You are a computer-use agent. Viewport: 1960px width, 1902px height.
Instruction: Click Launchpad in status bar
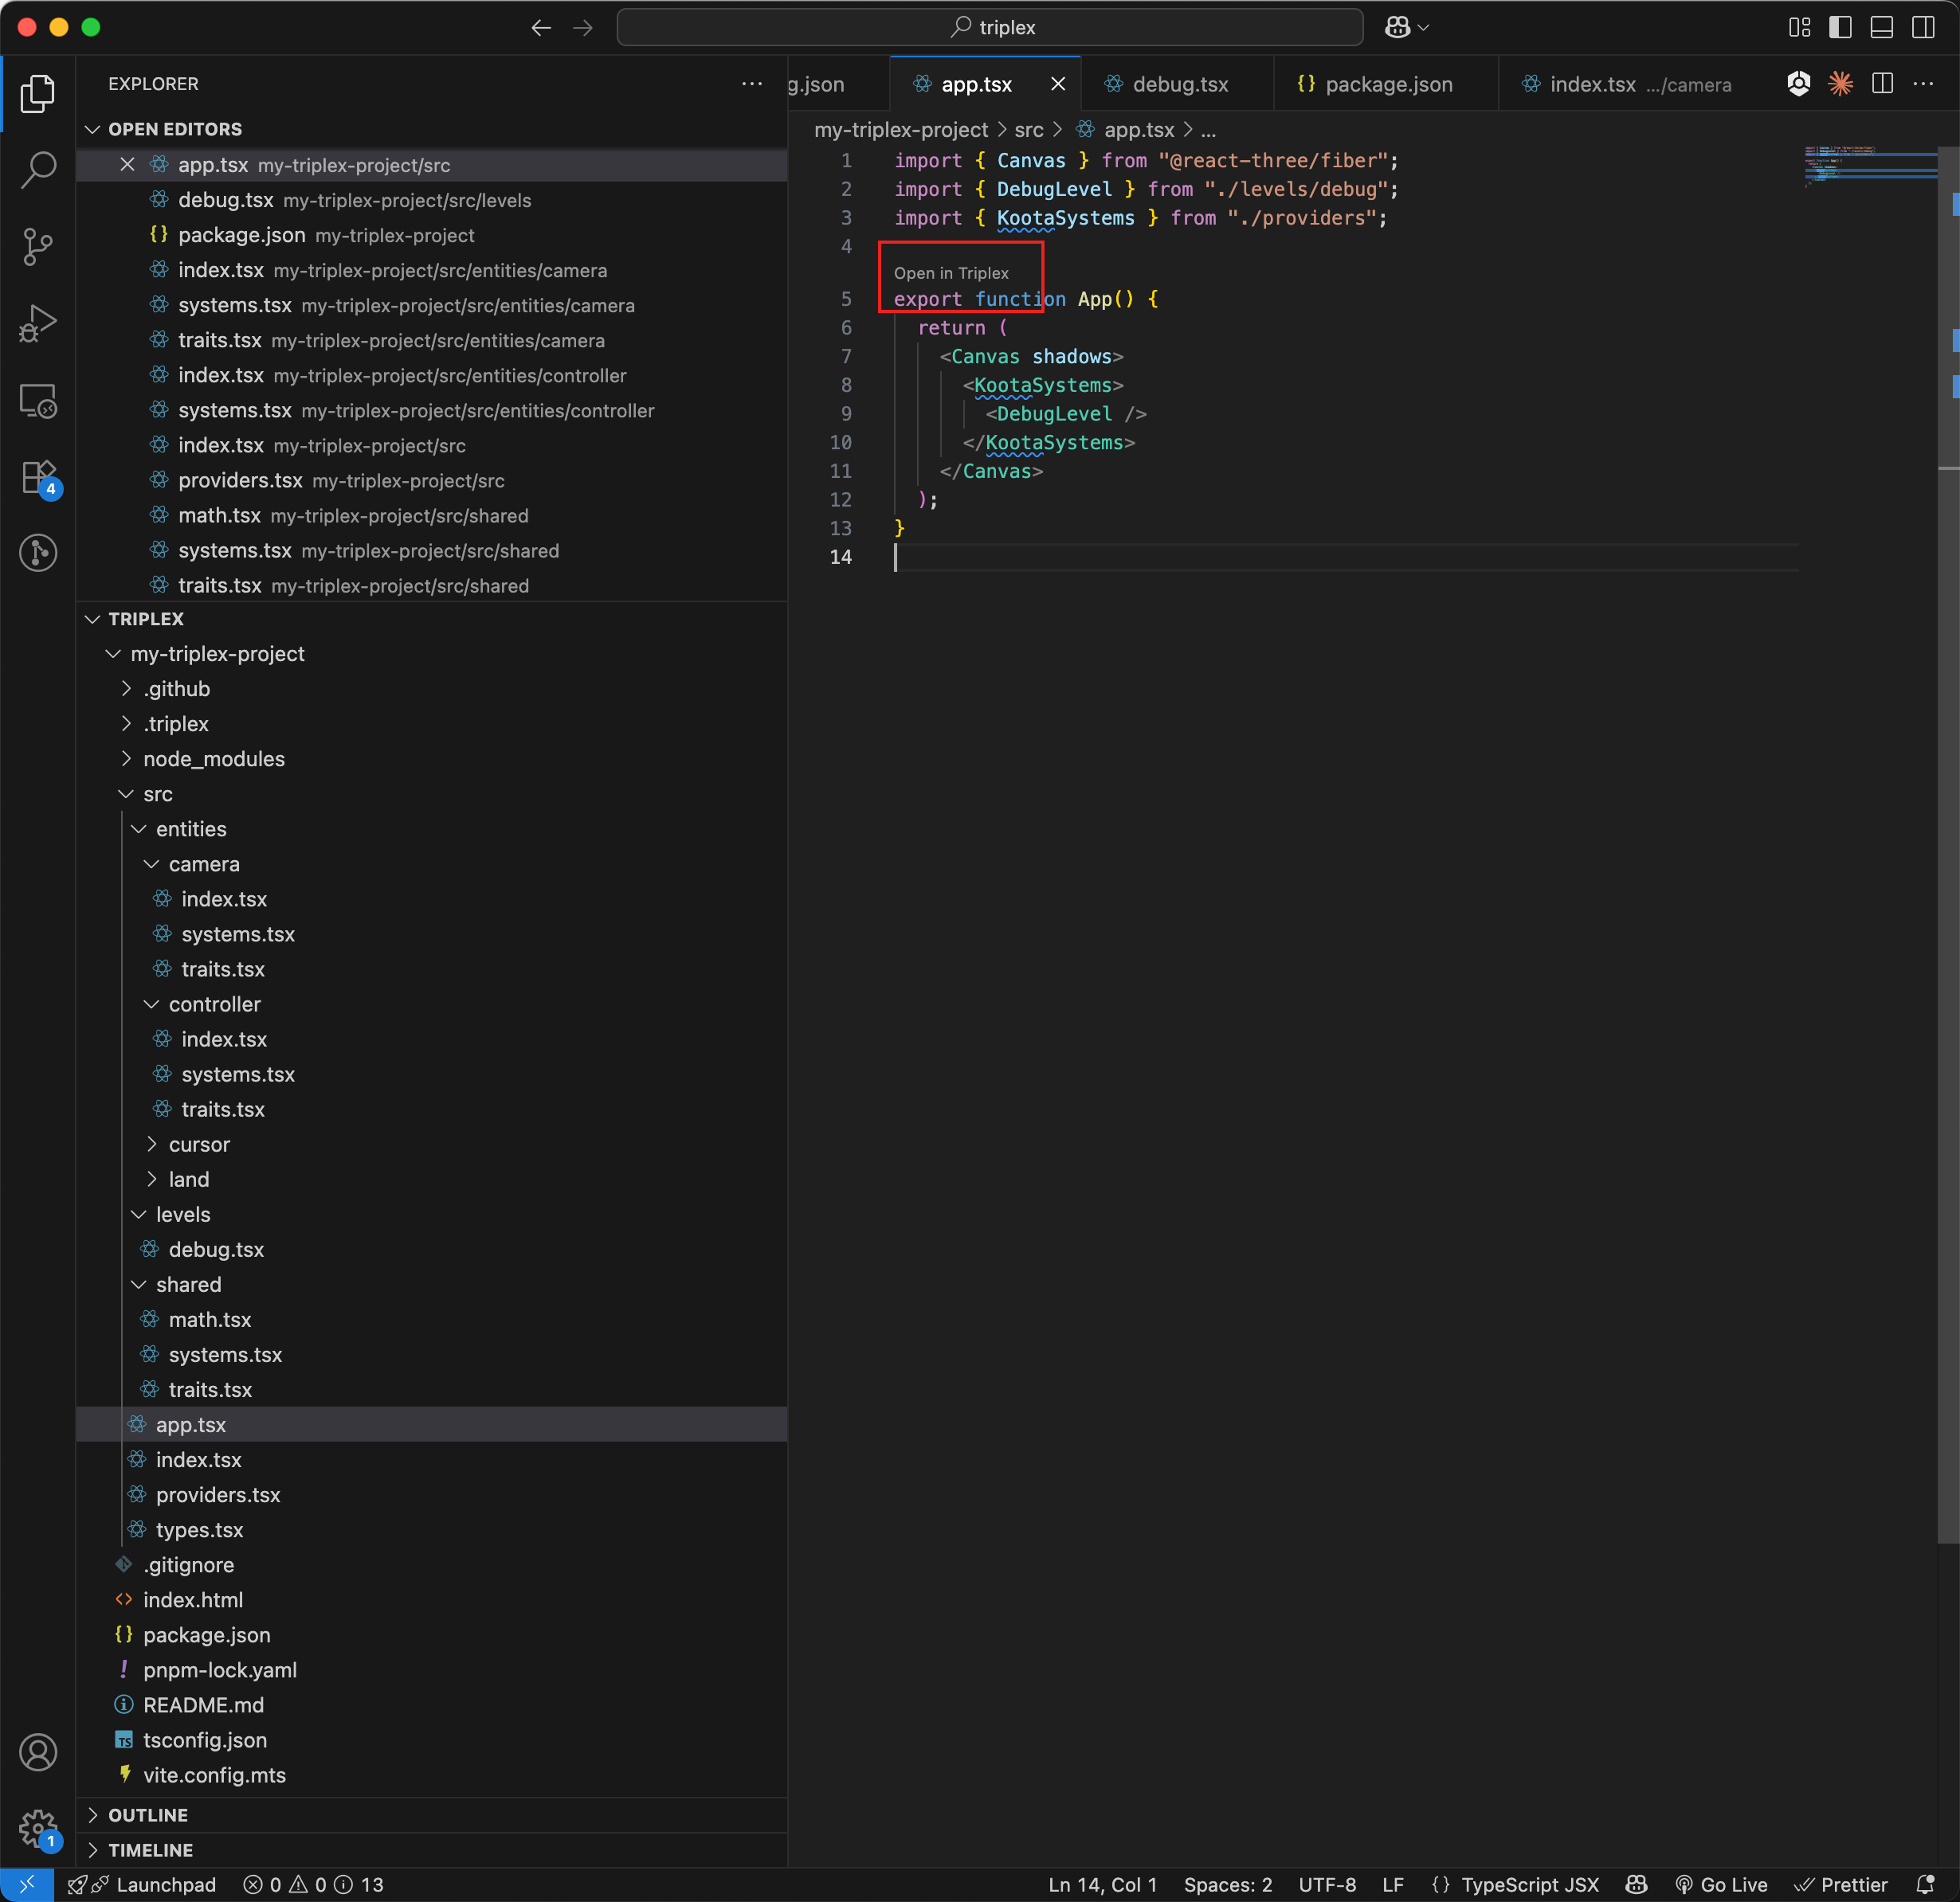(x=143, y=1884)
